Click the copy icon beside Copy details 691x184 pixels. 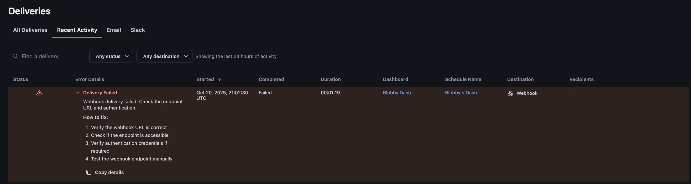pos(88,172)
